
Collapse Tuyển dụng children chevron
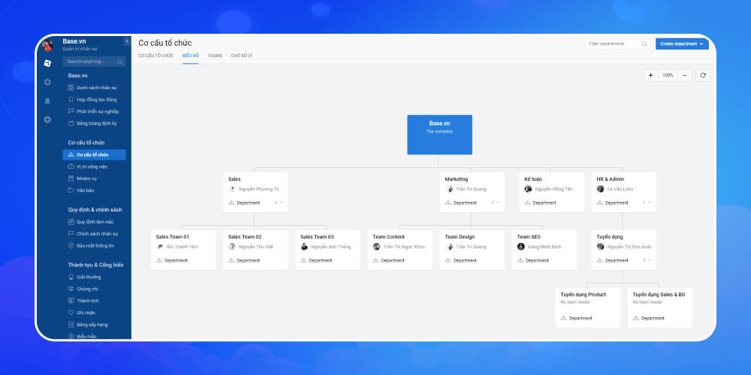pos(649,261)
